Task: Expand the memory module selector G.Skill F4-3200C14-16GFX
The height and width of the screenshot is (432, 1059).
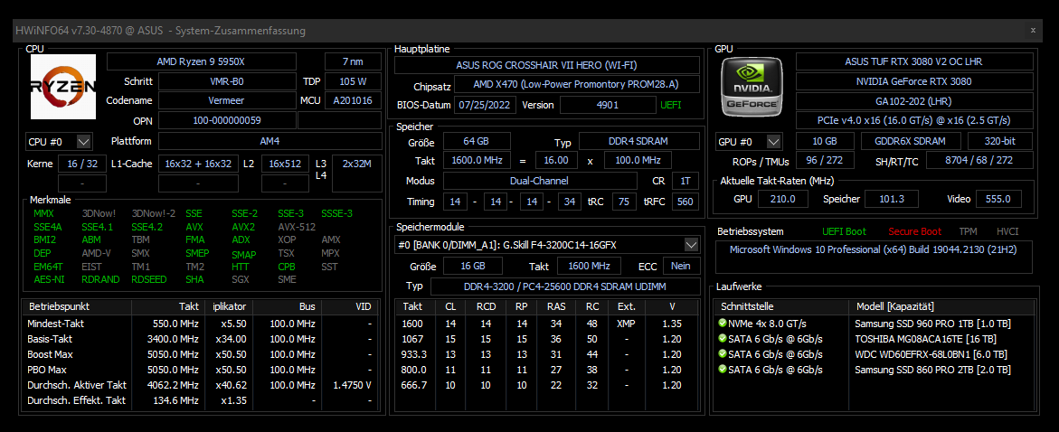Action: tap(691, 244)
